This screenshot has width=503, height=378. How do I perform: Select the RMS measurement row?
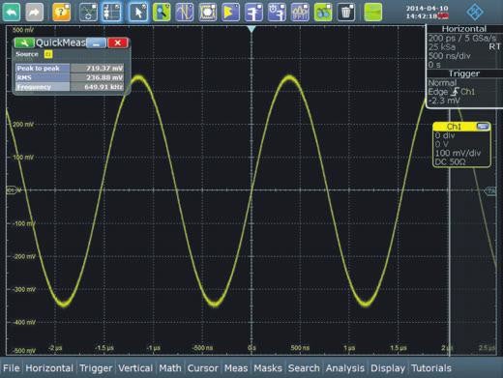coord(70,77)
